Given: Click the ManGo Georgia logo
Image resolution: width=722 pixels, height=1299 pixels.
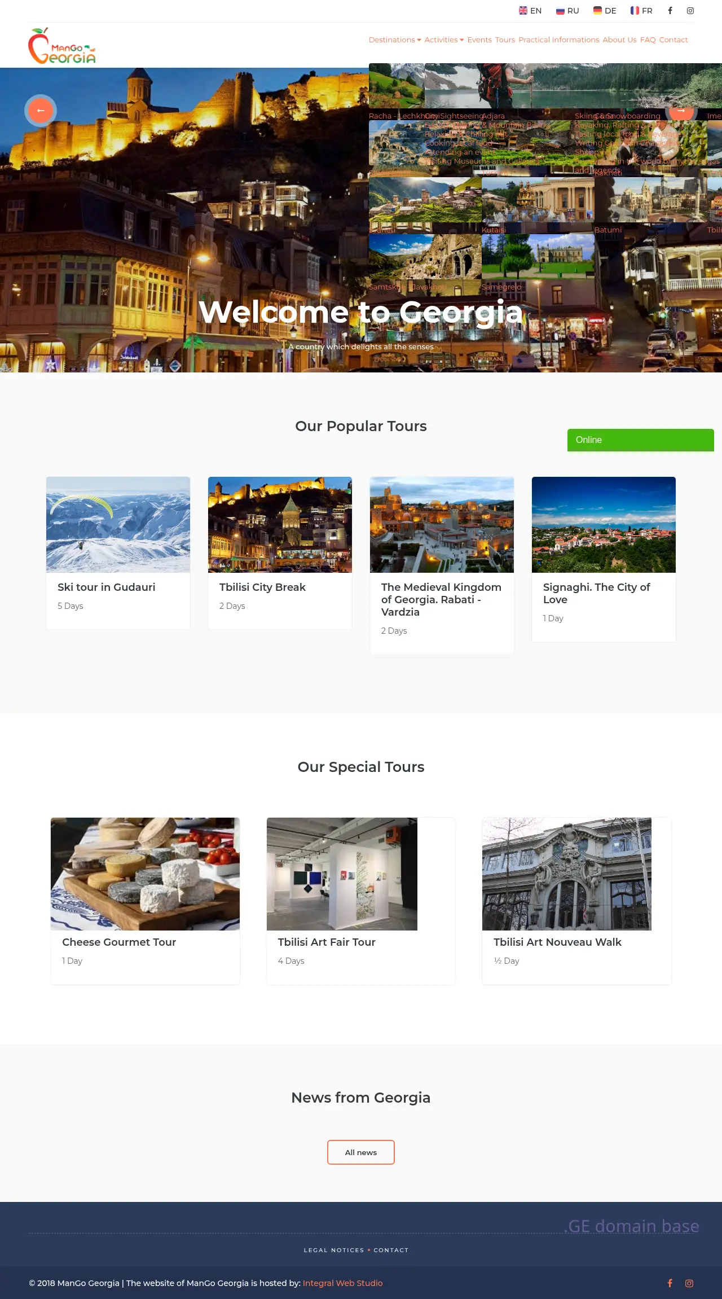Looking at the screenshot, I should 62,46.
